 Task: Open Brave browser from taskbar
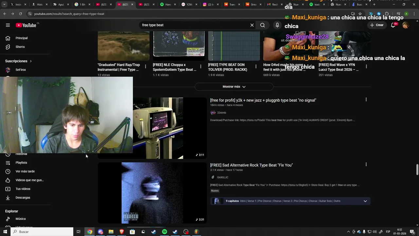pyautogui.click(x=122, y=232)
